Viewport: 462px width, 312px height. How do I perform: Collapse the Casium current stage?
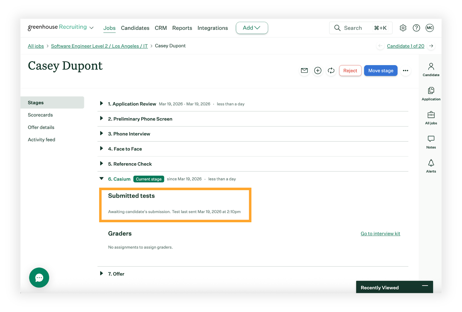coord(101,179)
